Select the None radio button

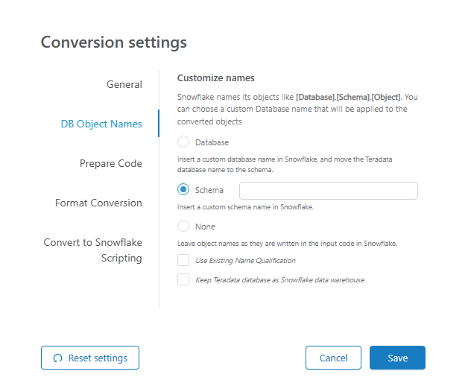(x=183, y=226)
